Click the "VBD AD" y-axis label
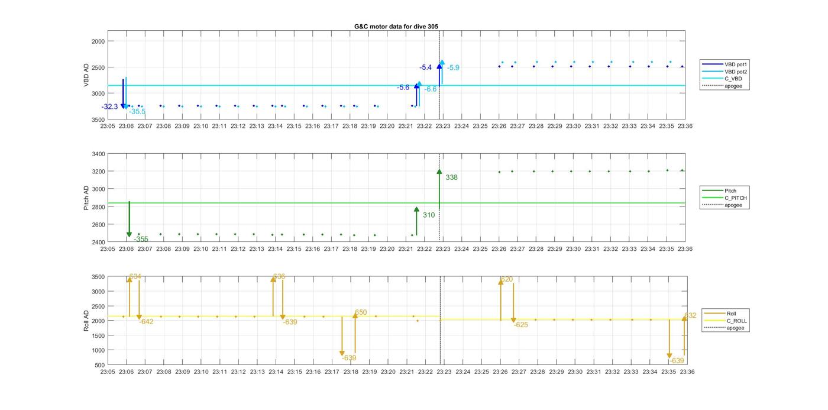 pyautogui.click(x=86, y=75)
